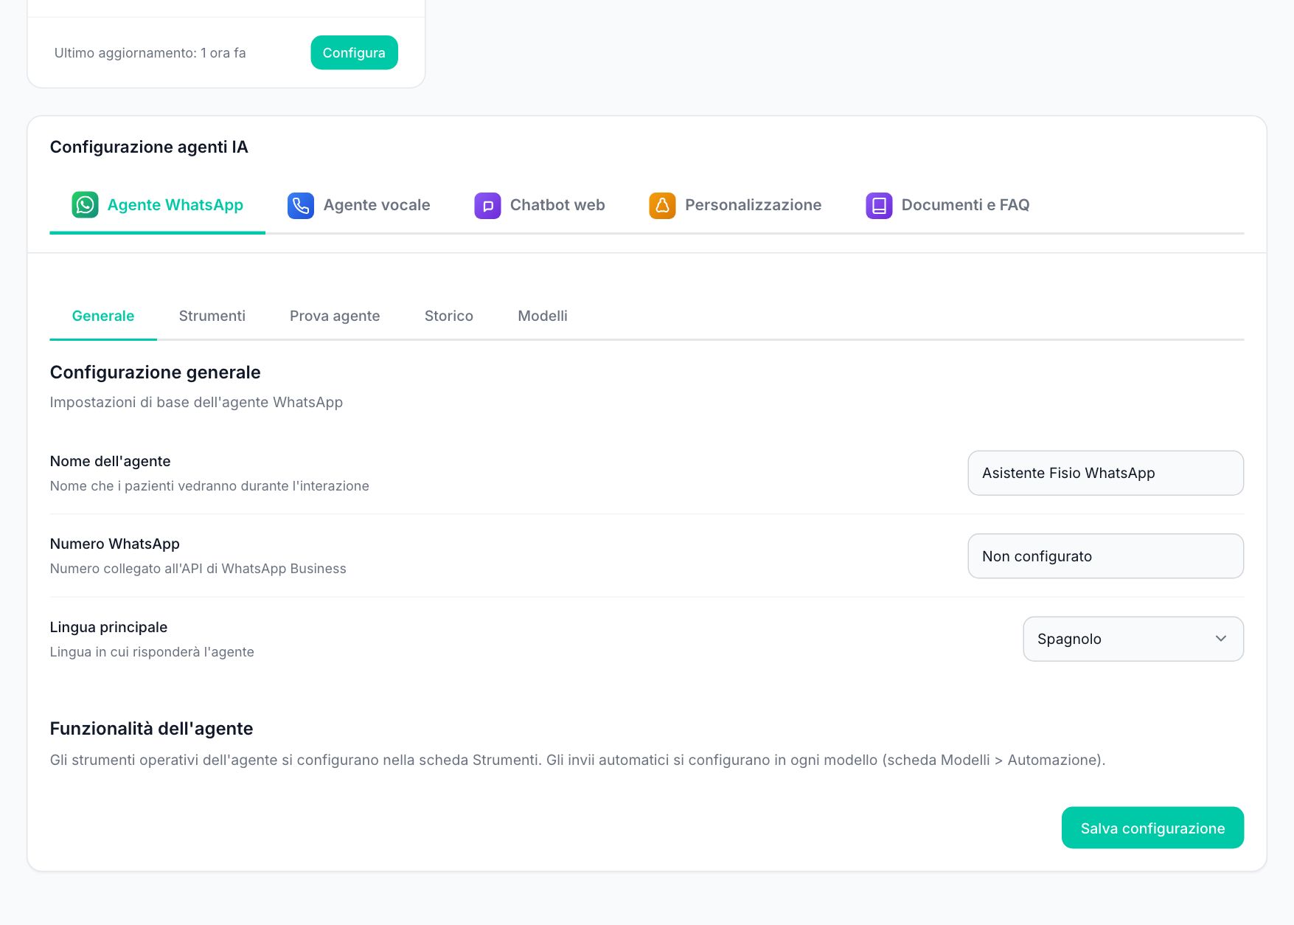Viewport: 1294px width, 925px height.
Task: Click the Salva configurazione button
Action: coord(1152,828)
